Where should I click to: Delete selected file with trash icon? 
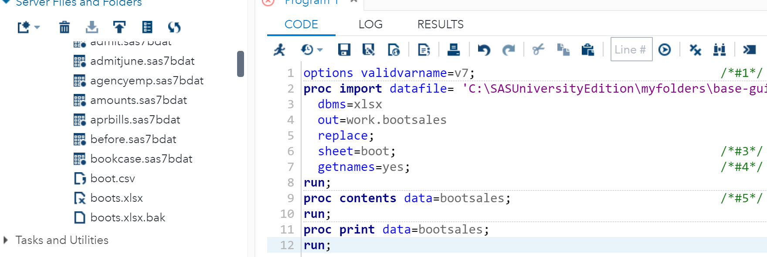point(64,27)
